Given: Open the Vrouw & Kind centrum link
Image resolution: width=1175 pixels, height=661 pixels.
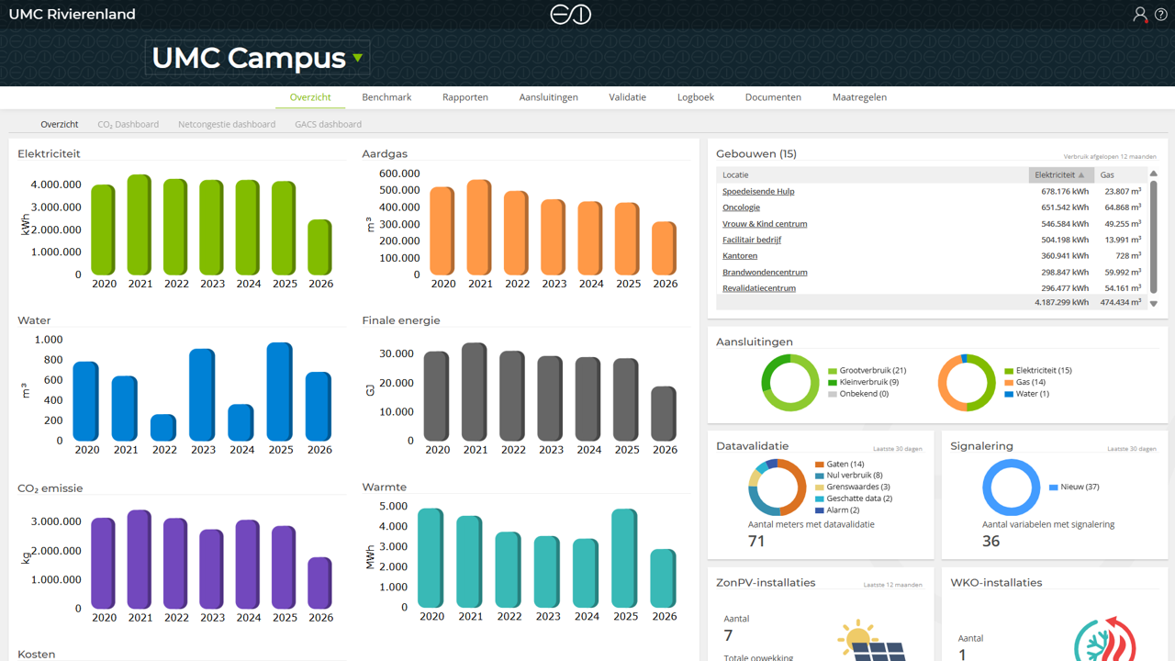Looking at the screenshot, I should coord(765,224).
